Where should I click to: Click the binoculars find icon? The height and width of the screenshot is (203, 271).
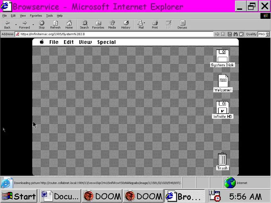(235, 34)
